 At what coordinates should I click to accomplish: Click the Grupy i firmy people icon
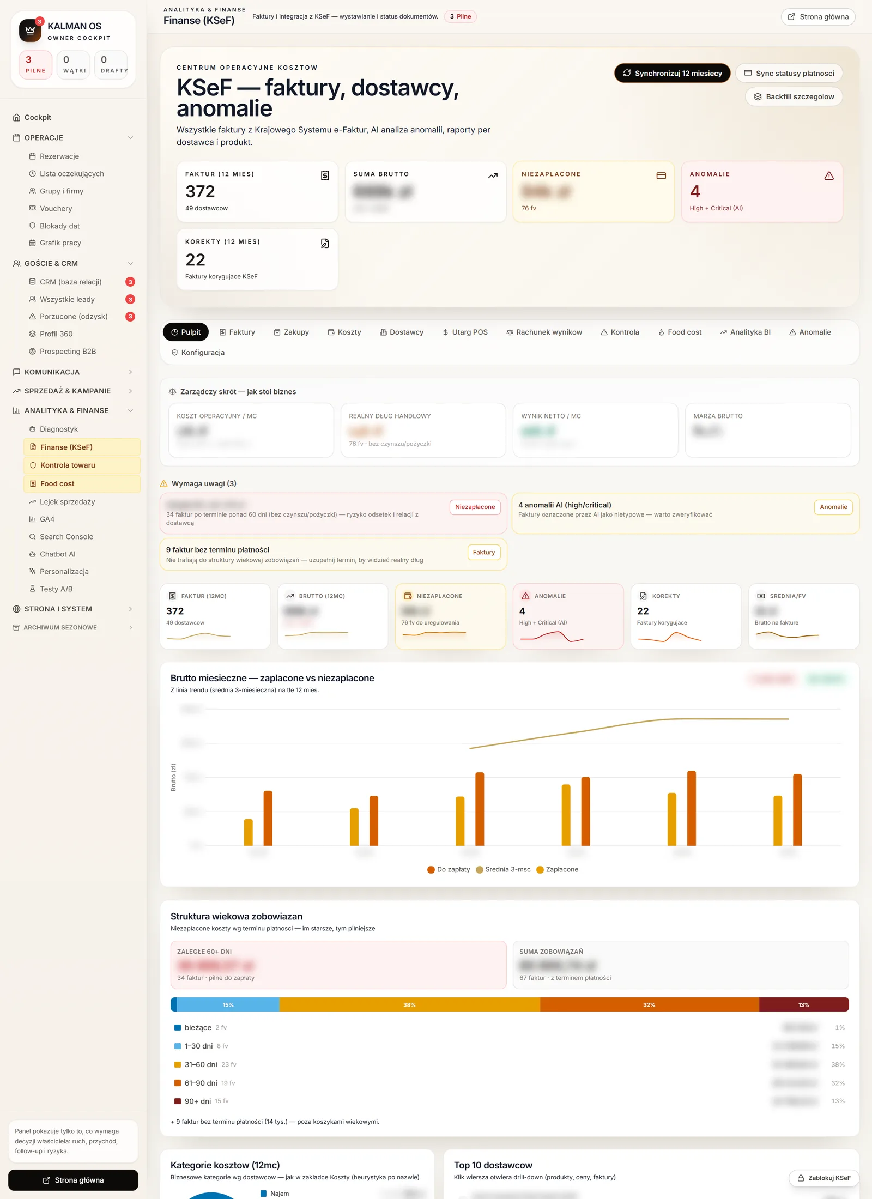[x=33, y=191]
